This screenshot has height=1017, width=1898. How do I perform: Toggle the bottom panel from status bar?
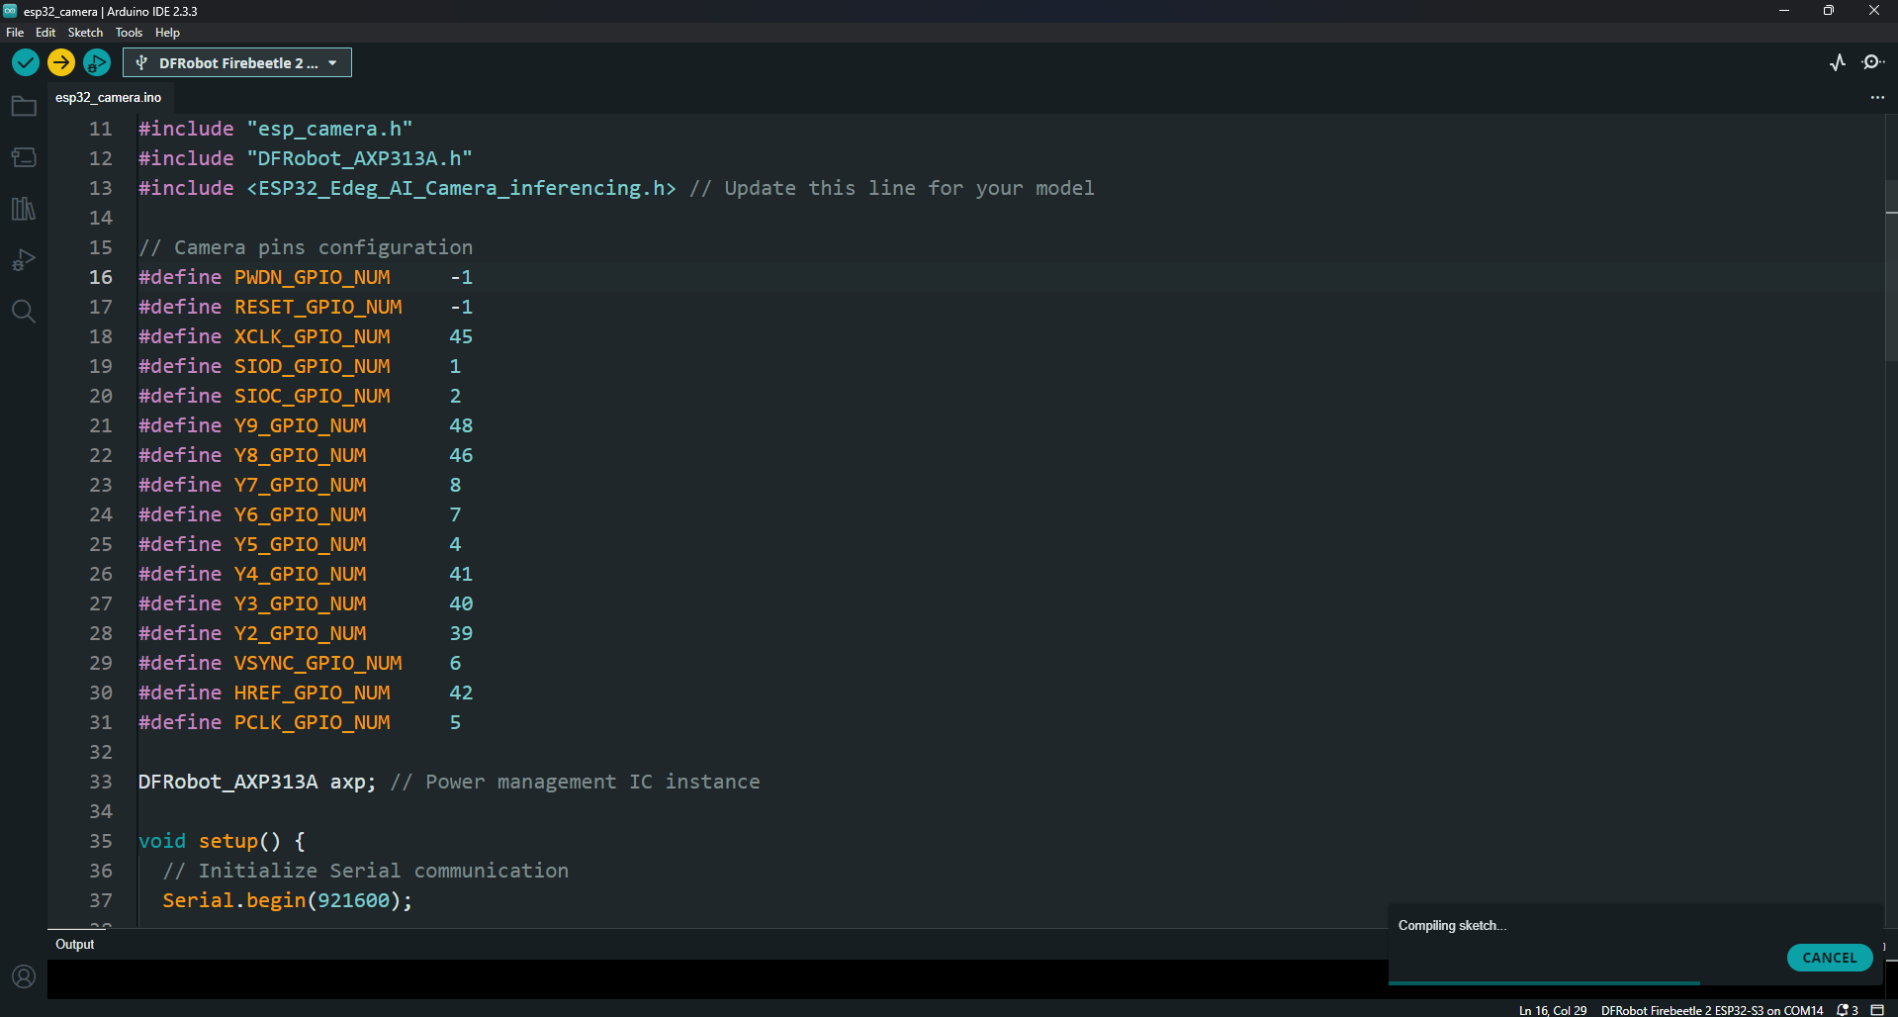point(1877,1010)
